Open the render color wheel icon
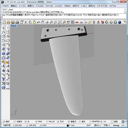128x128 pixels. [107, 22]
